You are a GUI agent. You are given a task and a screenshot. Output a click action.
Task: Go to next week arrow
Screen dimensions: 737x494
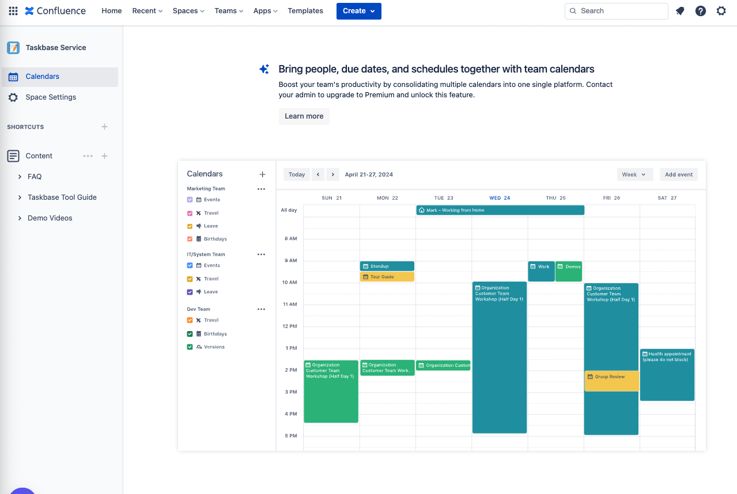pyautogui.click(x=332, y=174)
